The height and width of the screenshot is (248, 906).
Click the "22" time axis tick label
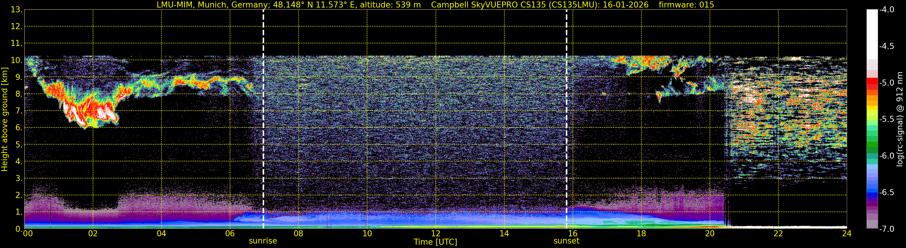tap(778, 234)
